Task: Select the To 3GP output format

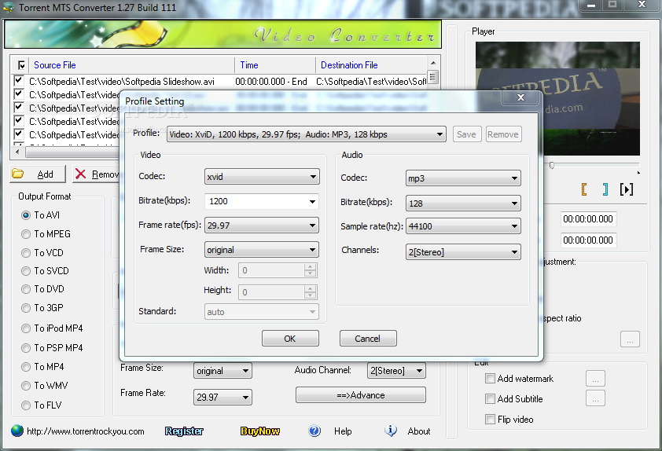Action: click(x=26, y=308)
